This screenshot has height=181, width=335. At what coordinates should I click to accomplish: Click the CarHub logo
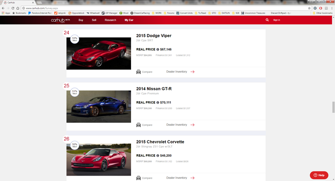coord(60,20)
